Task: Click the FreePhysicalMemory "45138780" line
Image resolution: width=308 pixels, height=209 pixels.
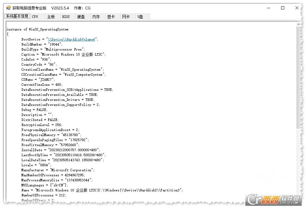Action: coord(51,135)
